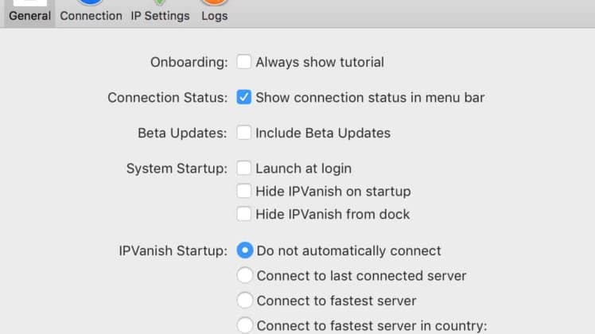The height and width of the screenshot is (334, 595).
Task: Click the General toolbar icon
Action: (30, 2)
